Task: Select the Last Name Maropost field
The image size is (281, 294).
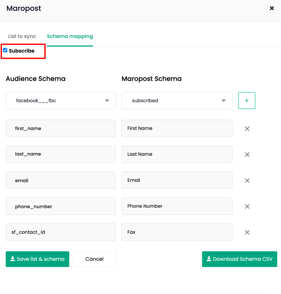Action: click(177, 154)
